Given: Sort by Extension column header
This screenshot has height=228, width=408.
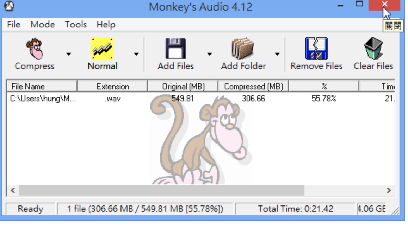Looking at the screenshot, I should (x=112, y=86).
